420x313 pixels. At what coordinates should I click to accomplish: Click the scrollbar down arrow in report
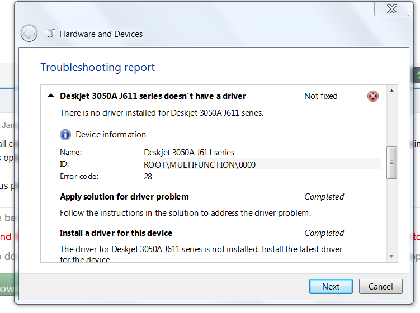pyautogui.click(x=391, y=256)
